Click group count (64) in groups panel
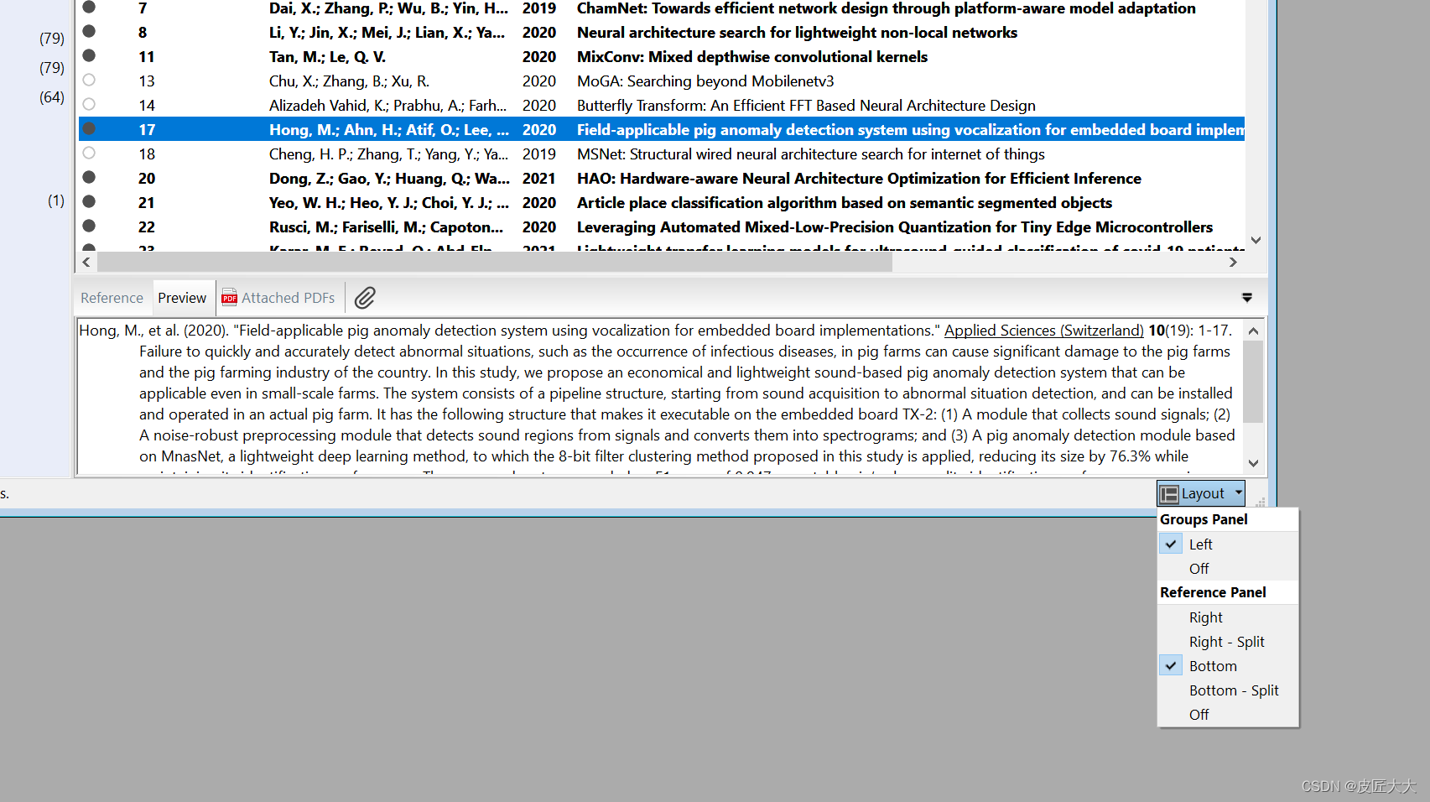Image resolution: width=1430 pixels, height=802 pixels. [x=52, y=97]
